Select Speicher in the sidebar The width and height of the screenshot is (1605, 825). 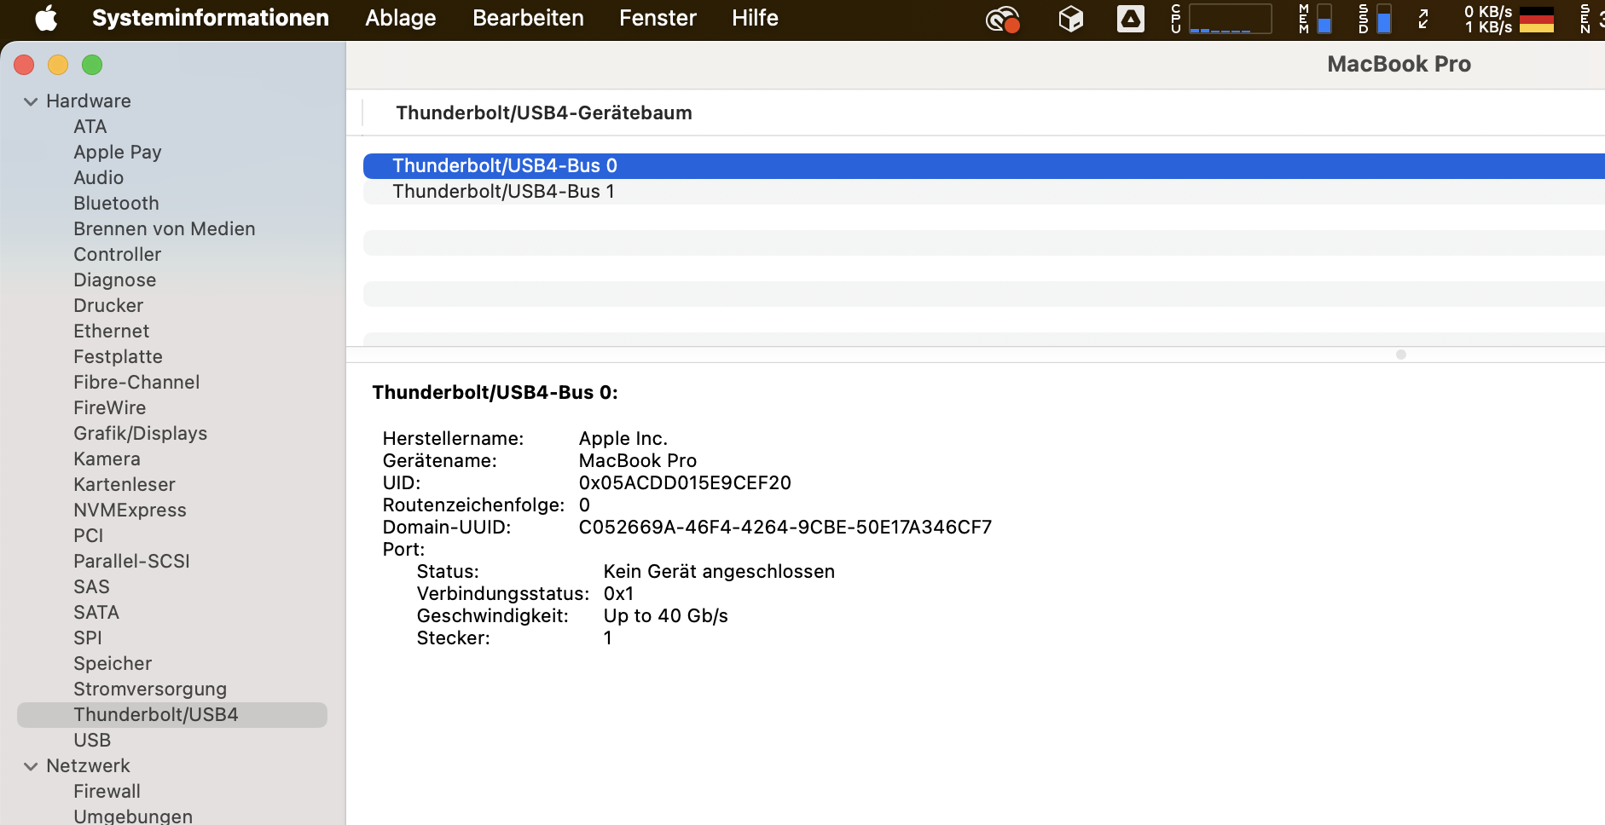coord(113,663)
